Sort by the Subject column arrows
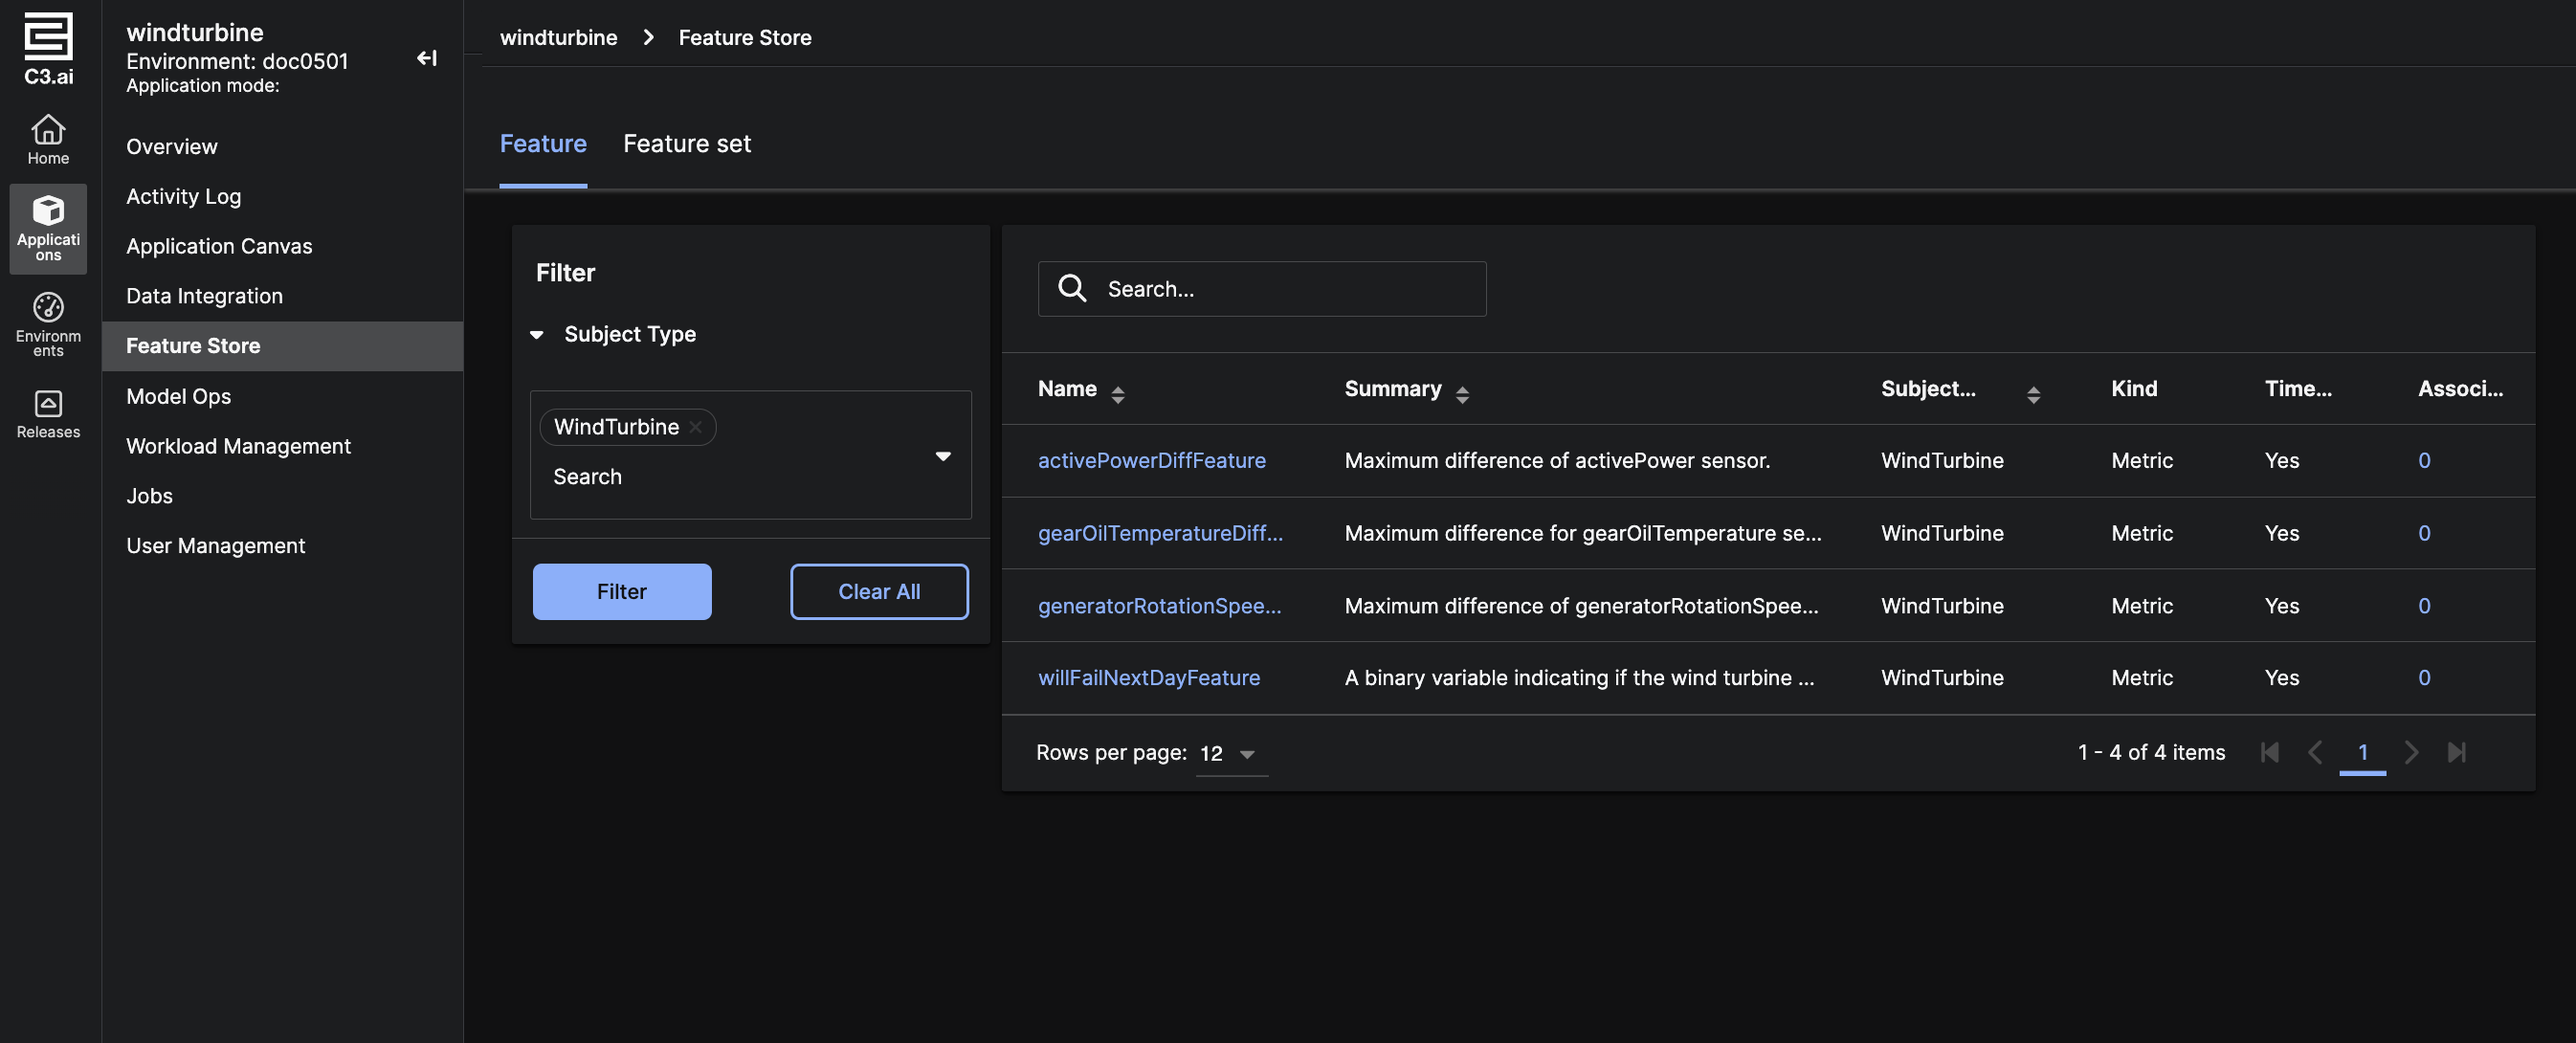Screen dimensions: 2576x1043 [x=2033, y=394]
